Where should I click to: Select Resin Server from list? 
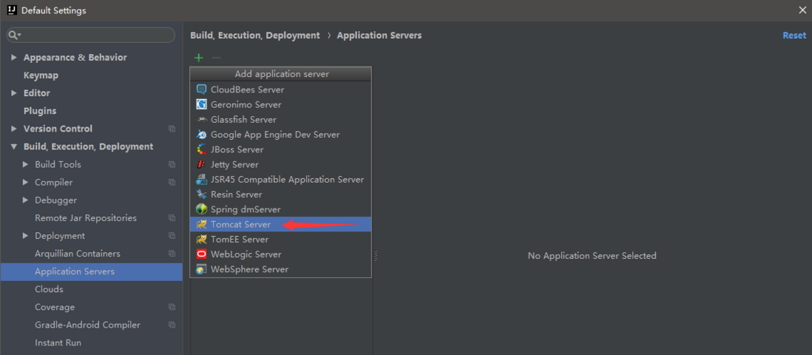click(281, 195)
